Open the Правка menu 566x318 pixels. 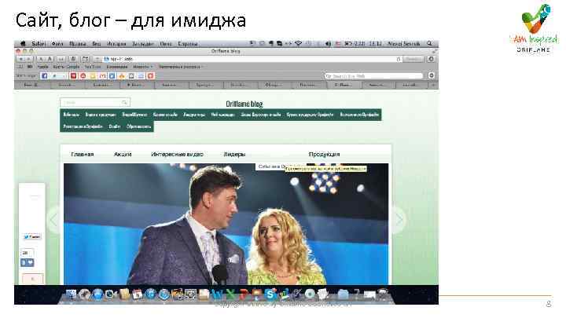[78, 44]
